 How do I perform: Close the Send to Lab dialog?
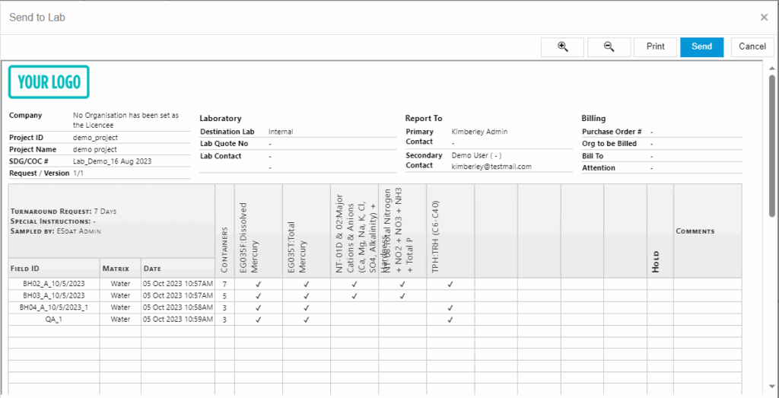coord(764,18)
